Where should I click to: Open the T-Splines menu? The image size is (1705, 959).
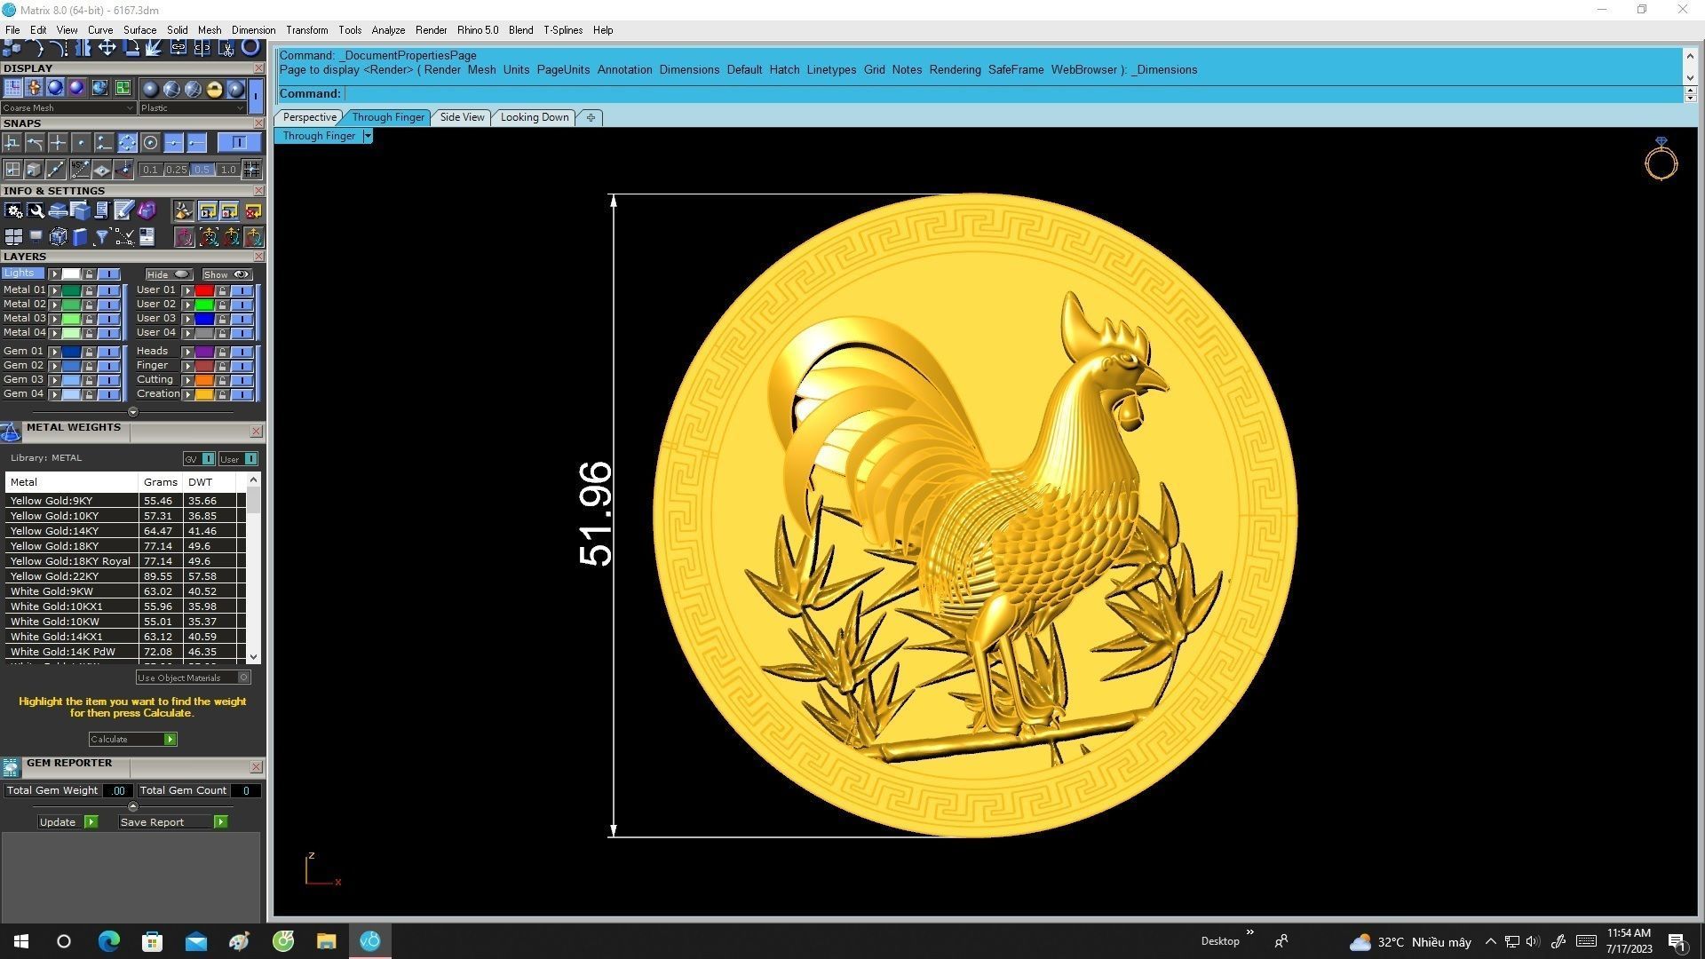coord(563,30)
